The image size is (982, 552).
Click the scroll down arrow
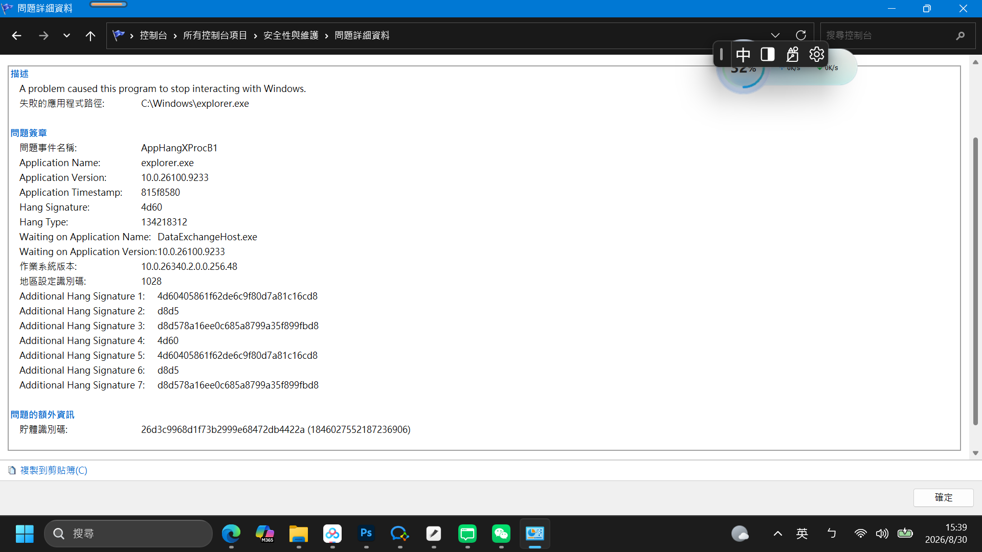[x=975, y=453]
